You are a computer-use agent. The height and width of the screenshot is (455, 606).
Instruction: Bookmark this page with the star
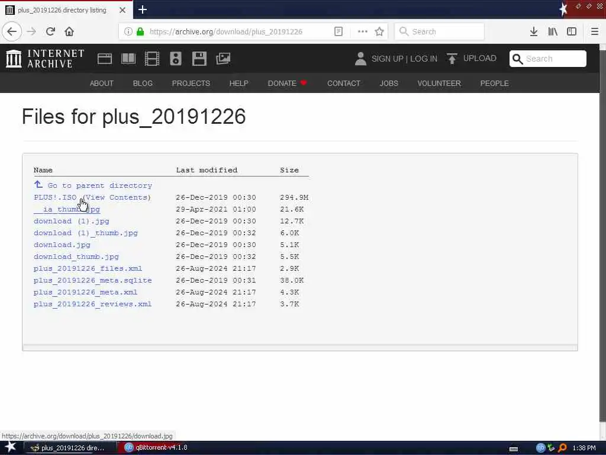[x=379, y=31]
